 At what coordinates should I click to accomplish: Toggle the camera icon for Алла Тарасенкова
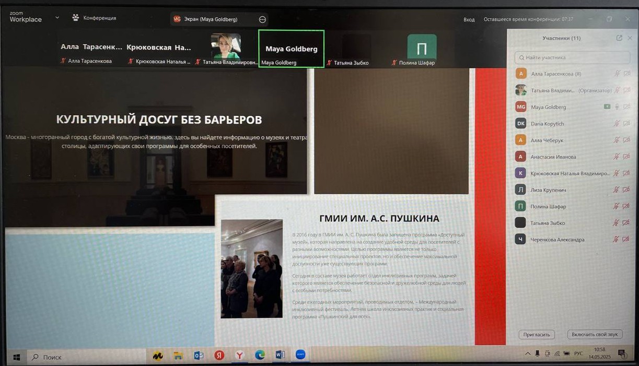627,74
